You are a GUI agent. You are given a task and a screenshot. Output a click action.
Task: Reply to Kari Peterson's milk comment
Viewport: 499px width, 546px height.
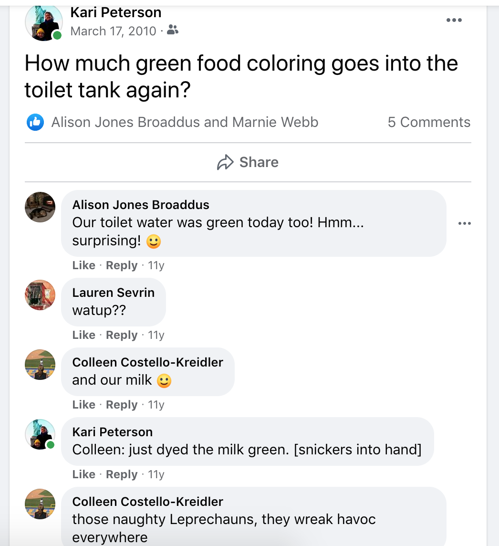[121, 474]
